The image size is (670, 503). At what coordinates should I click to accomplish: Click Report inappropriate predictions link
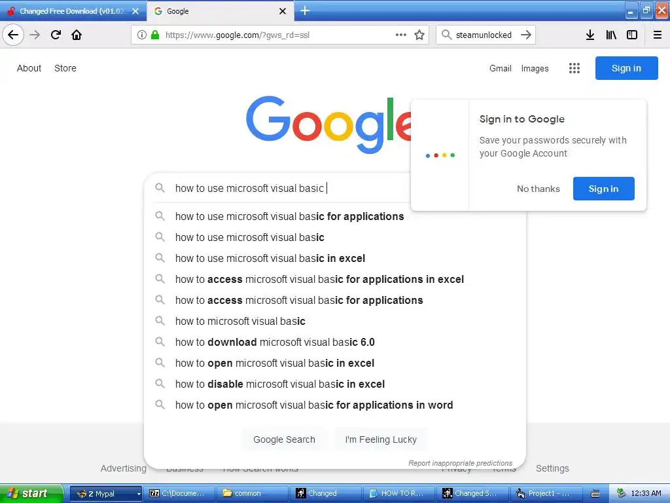click(x=460, y=463)
